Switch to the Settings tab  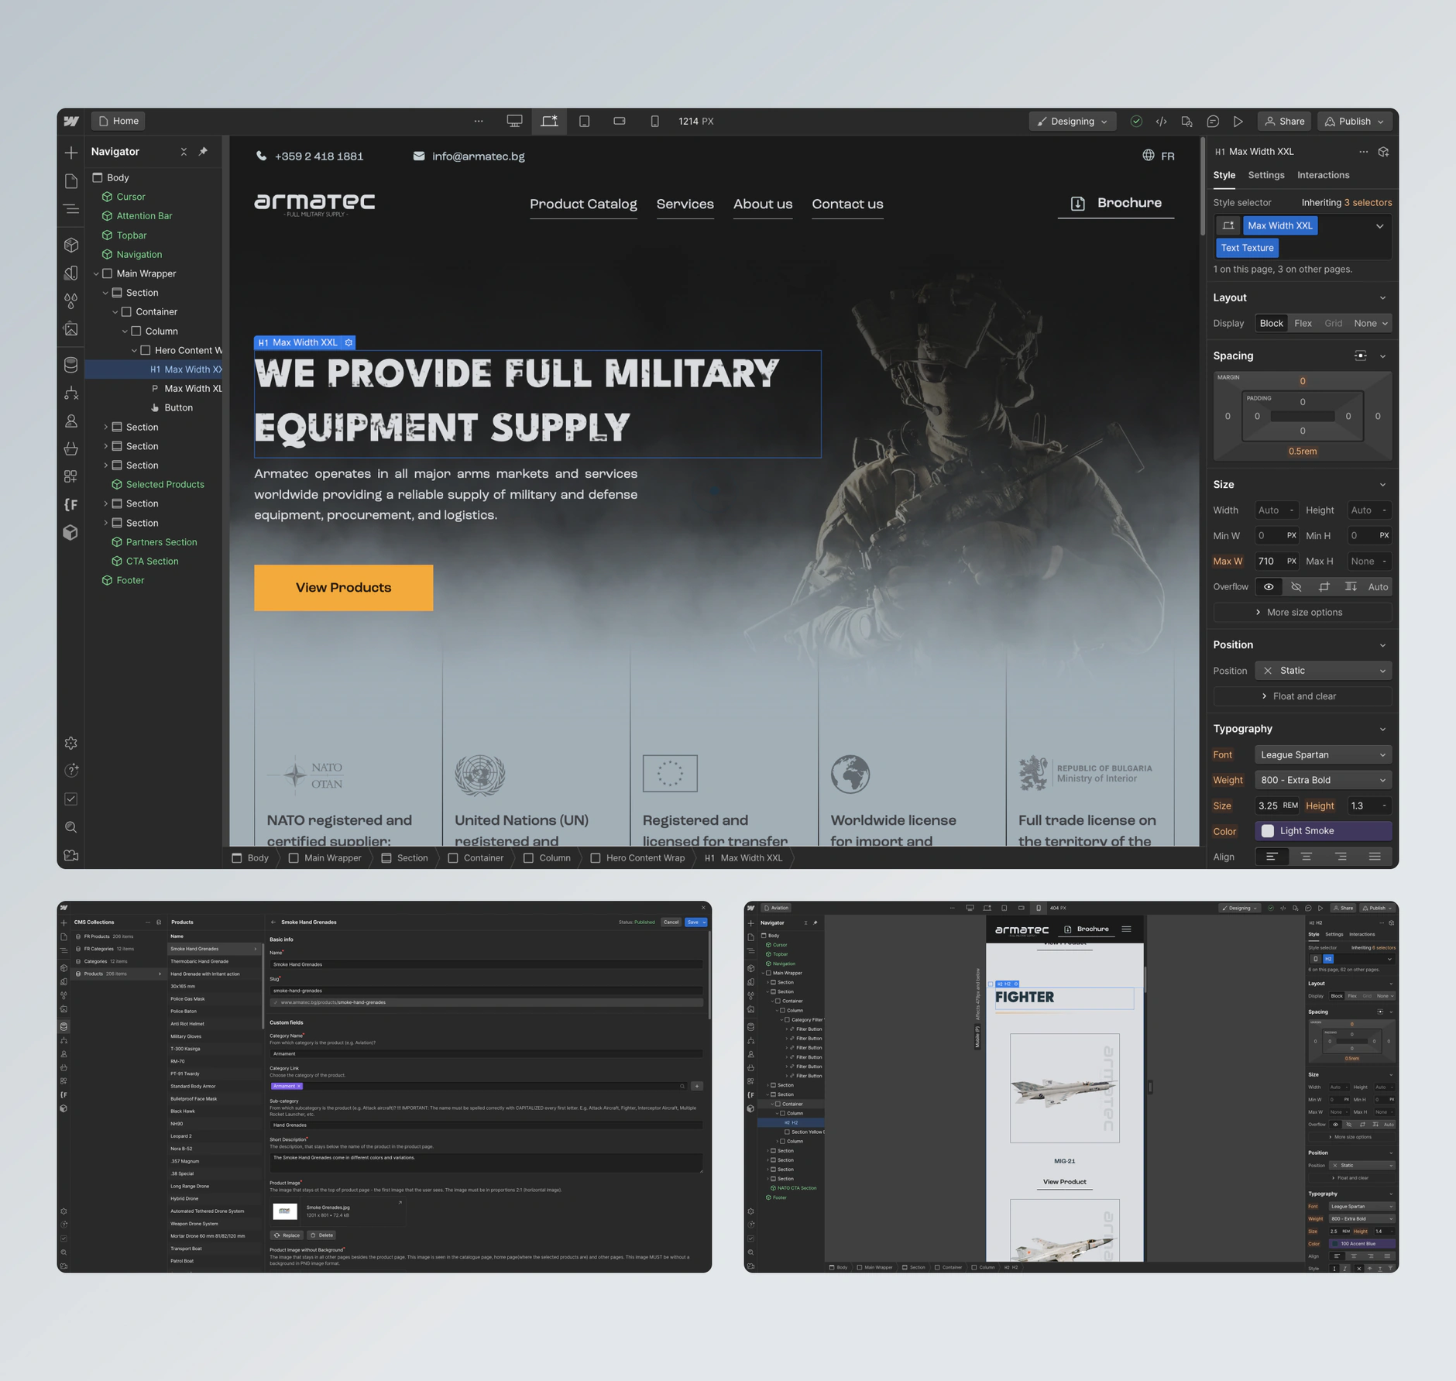click(x=1265, y=175)
